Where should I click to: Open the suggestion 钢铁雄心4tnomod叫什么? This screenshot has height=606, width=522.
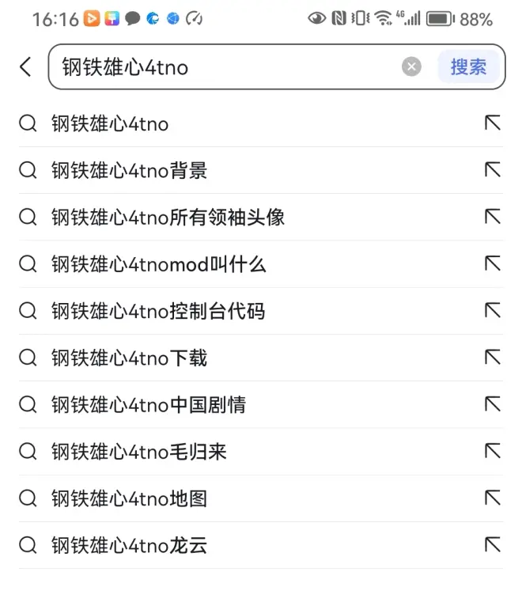coord(158,264)
